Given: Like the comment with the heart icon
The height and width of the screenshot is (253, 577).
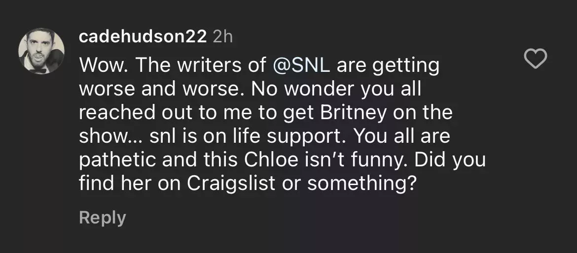Looking at the screenshot, I should 535,60.
